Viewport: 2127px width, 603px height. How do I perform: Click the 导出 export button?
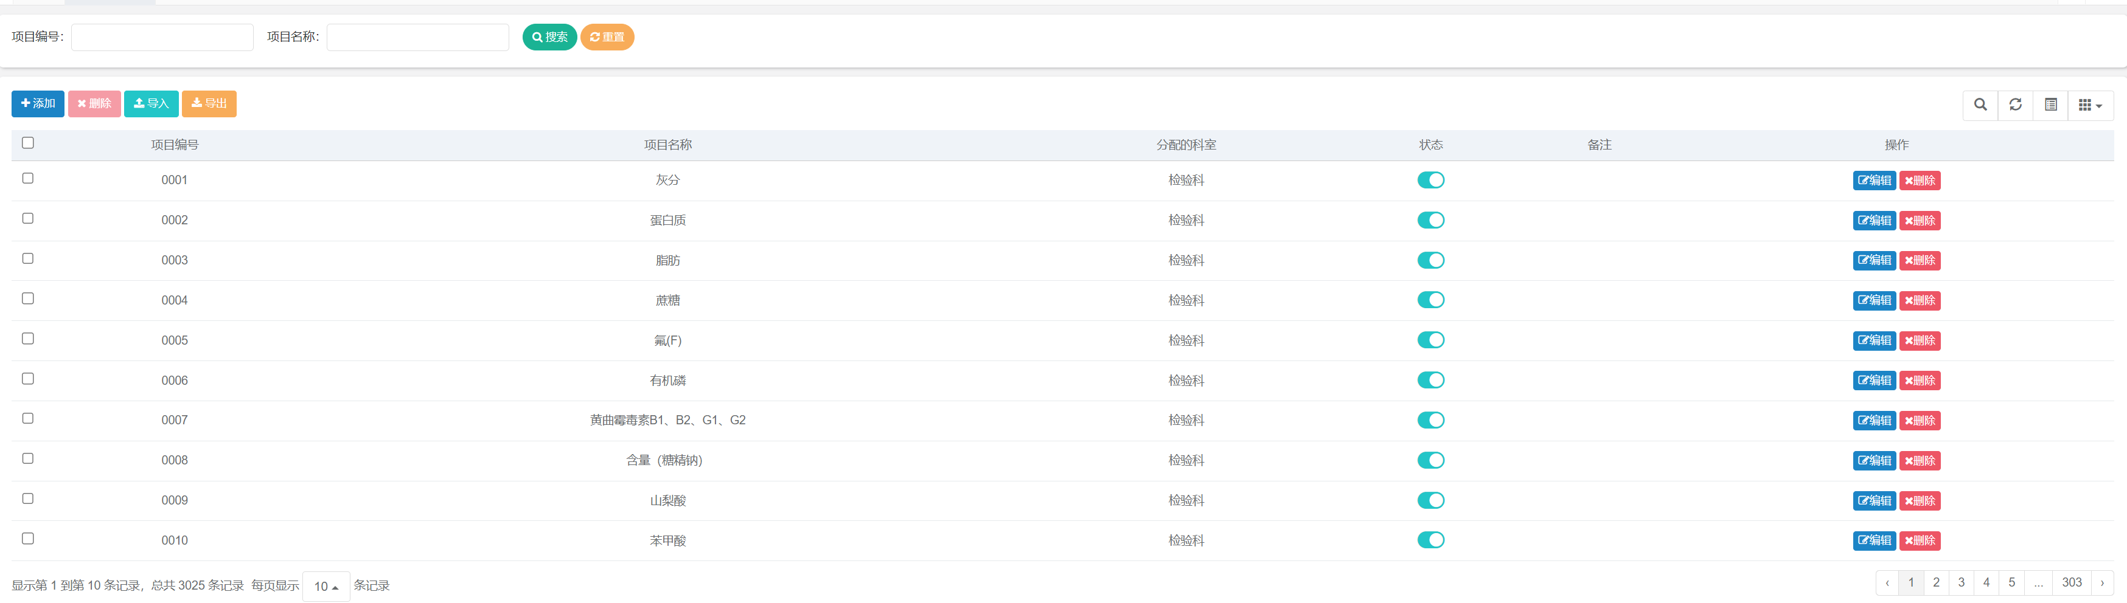(x=209, y=104)
